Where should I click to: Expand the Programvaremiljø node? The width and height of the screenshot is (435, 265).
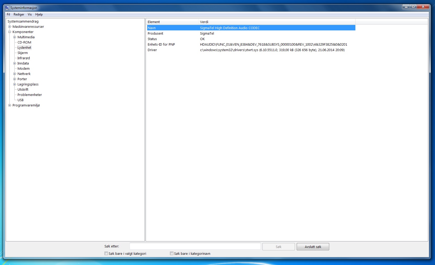[10, 105]
